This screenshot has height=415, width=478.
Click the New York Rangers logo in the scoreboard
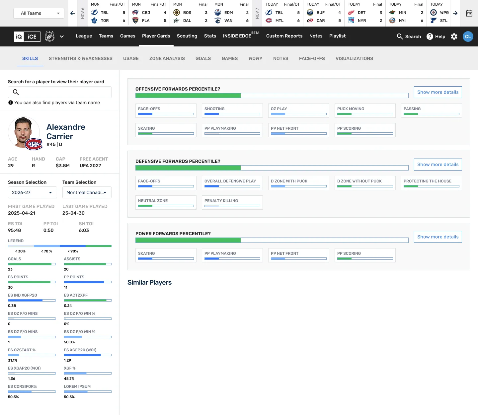coord(351,21)
